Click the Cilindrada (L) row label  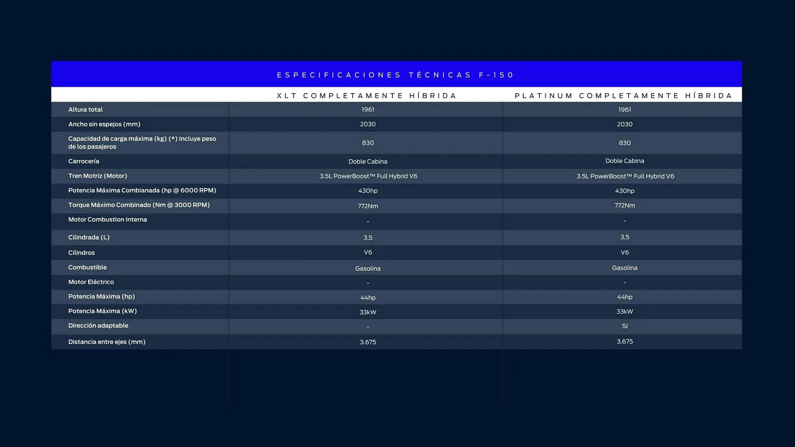[89, 238]
